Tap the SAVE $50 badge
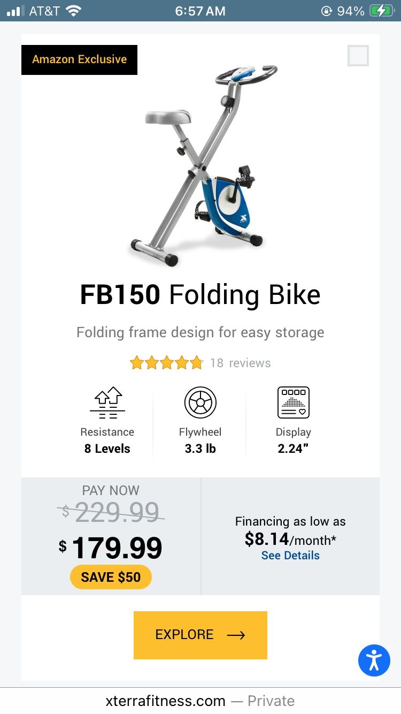 (x=111, y=577)
